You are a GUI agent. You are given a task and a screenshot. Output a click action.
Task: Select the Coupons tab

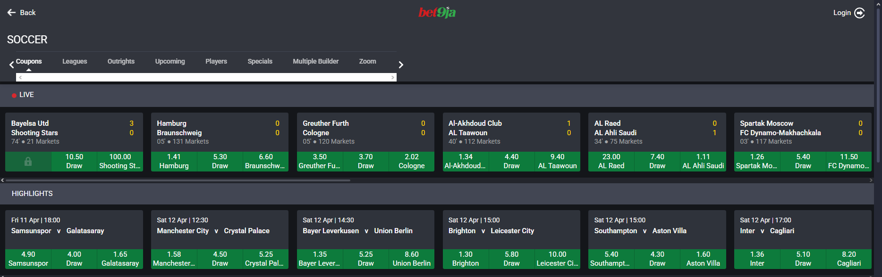click(29, 61)
